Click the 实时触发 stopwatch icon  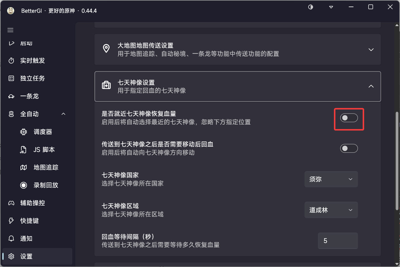[11, 61]
